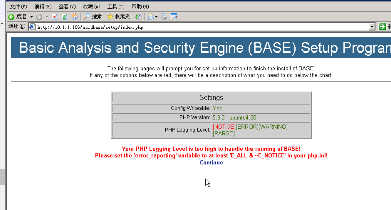Click the PHP version value 5.3.2-1ubuntu4.30
This screenshot has height=210, width=391.
click(234, 118)
